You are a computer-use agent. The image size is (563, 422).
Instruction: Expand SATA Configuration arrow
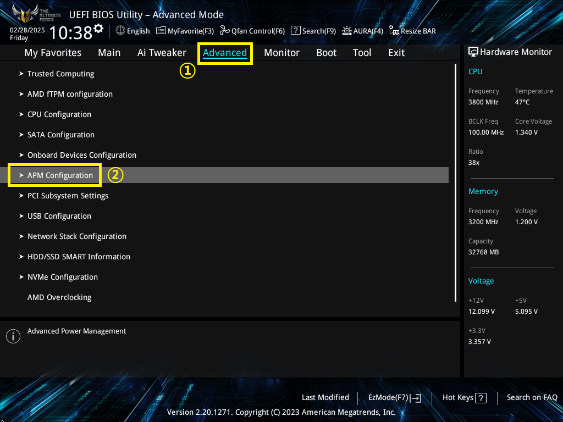[21, 135]
